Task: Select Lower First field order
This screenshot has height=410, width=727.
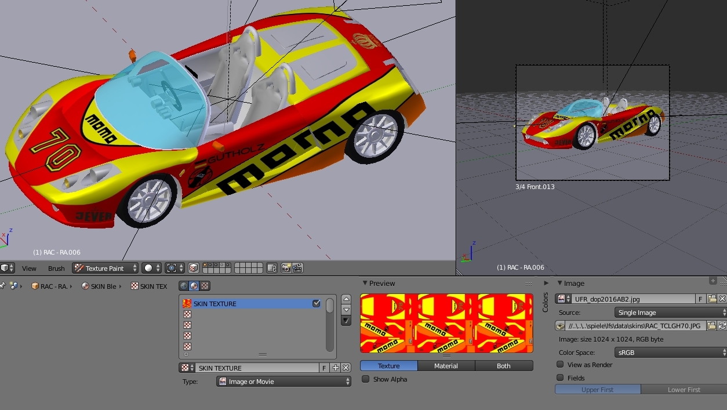Action: click(x=684, y=390)
